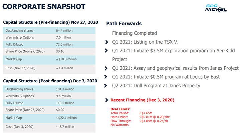Click chevron beside Lockerby East program

coord(106,77)
